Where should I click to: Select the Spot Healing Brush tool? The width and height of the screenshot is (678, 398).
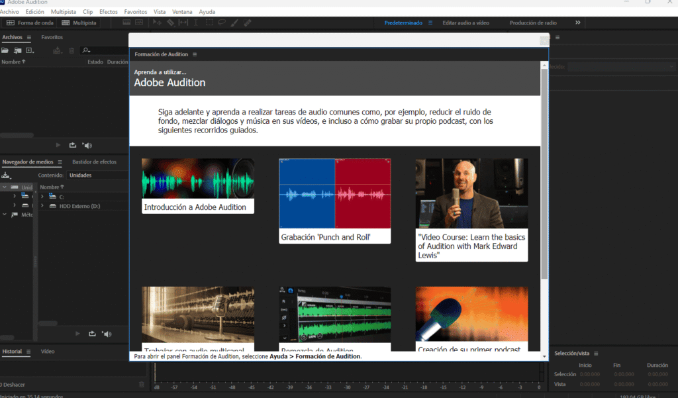248,23
